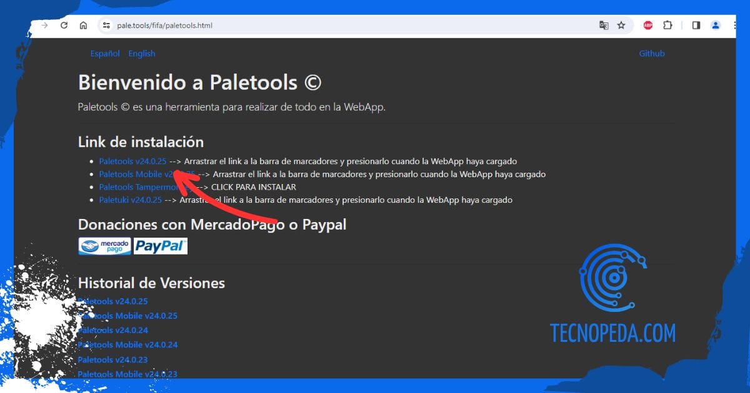This screenshot has height=393, width=750.
Task: Click the Historial de Versiones heading
Action: tap(151, 283)
